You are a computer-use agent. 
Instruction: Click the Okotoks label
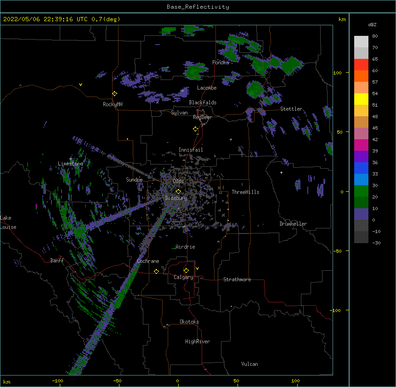(x=189, y=322)
